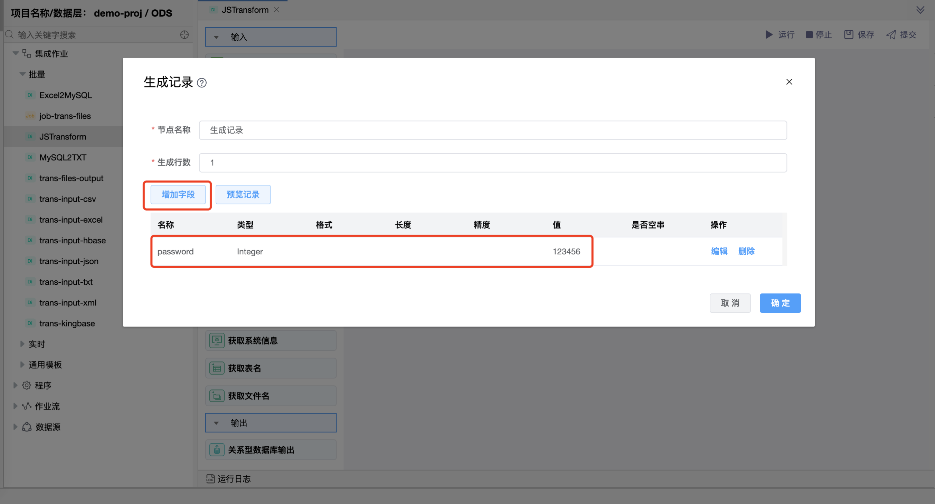Click the locate icon in the search box

point(185,35)
